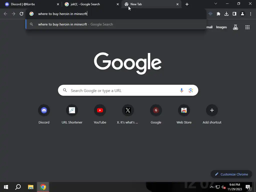The height and width of the screenshot is (192, 256).
Task: Toggle the side panel icon
Action: (x=234, y=14)
